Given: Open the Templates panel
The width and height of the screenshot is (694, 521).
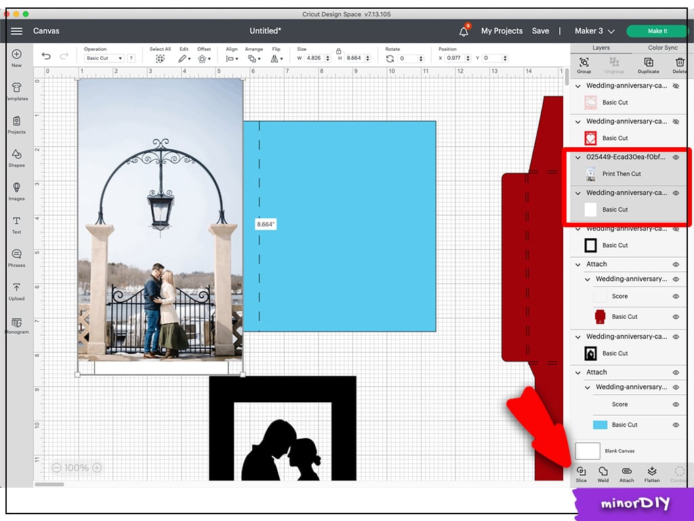Looking at the screenshot, I should (x=16, y=92).
